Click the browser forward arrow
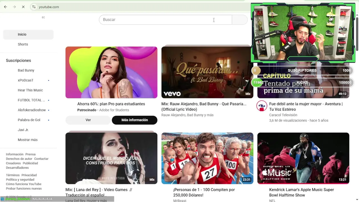Viewport: 359px width, 202px height. click(14, 7)
